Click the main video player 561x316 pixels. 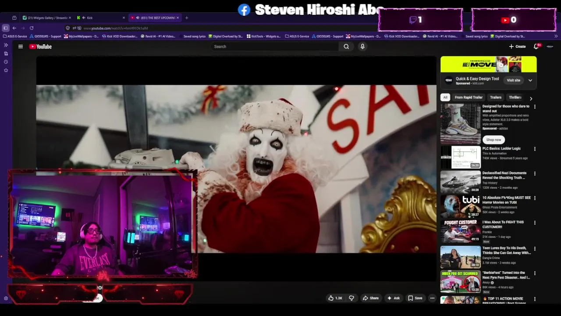click(236, 169)
